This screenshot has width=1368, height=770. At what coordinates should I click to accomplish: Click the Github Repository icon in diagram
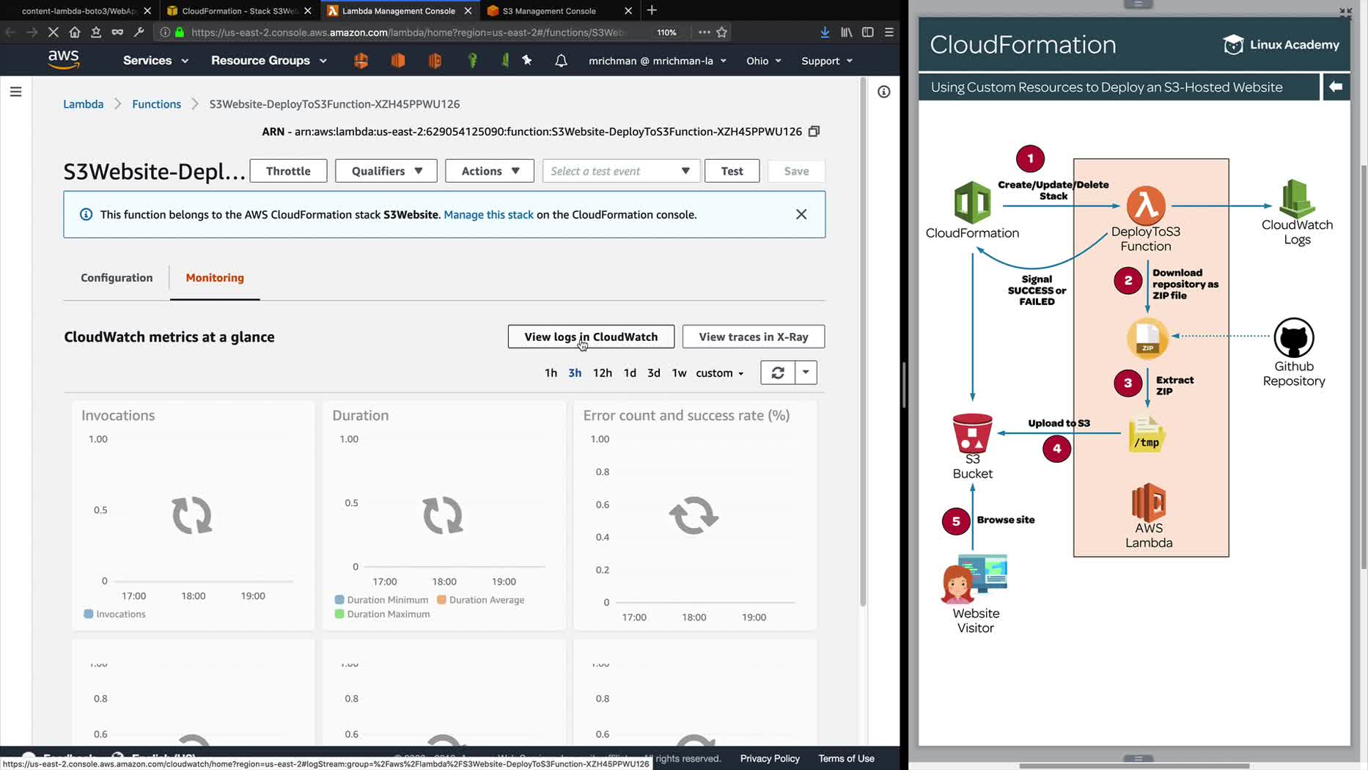pyautogui.click(x=1294, y=338)
